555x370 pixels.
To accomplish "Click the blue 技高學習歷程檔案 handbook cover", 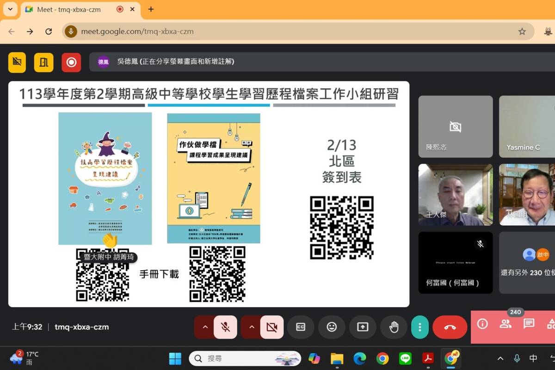I will (x=105, y=179).
